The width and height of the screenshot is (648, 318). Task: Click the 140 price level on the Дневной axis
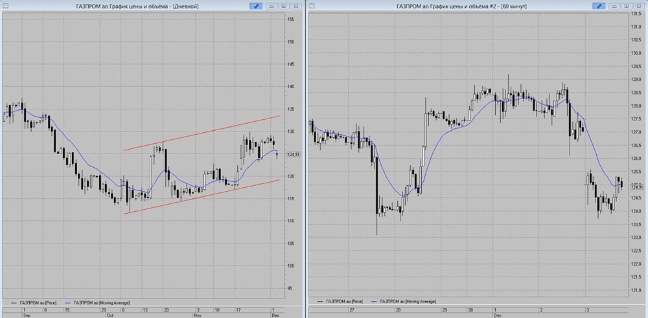[291, 87]
